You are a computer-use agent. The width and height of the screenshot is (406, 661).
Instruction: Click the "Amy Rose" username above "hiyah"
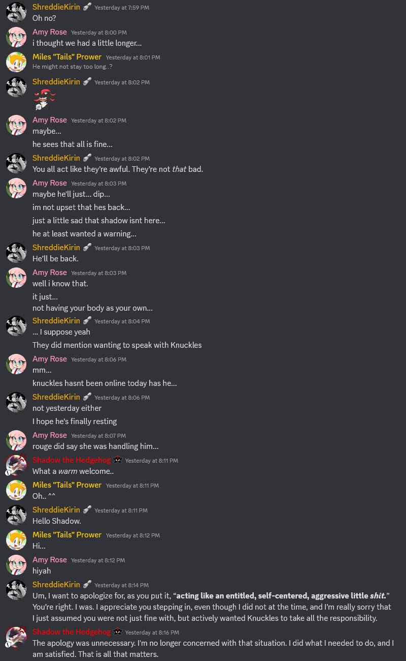[x=50, y=560]
